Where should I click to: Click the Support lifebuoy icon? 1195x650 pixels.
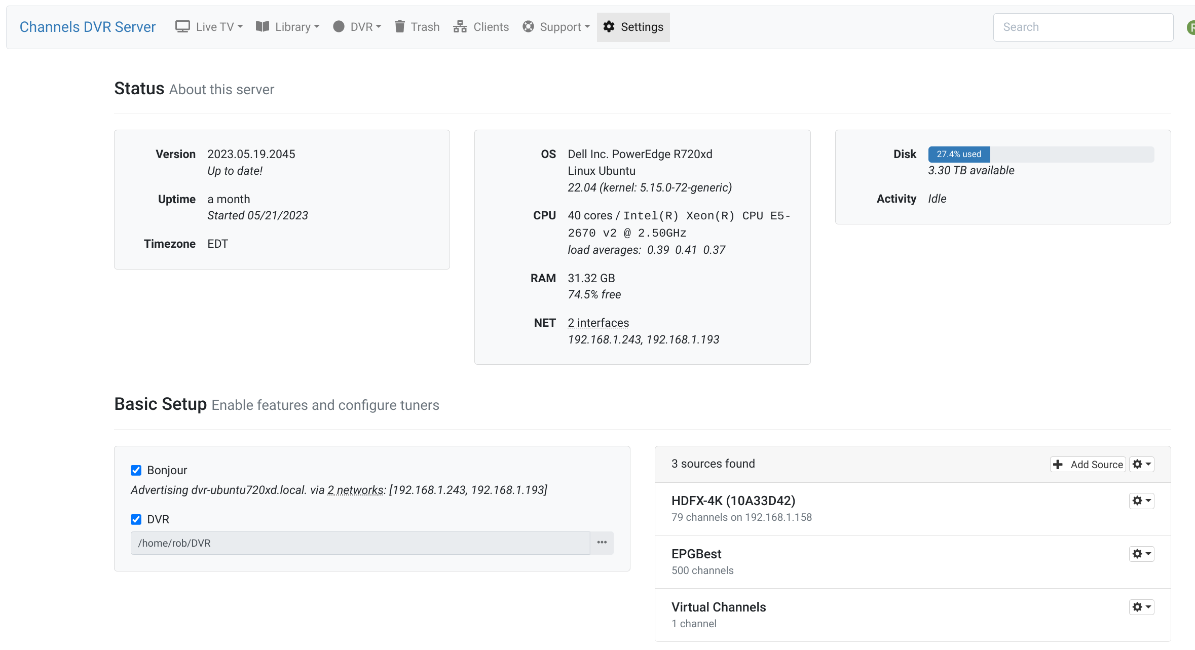point(528,27)
